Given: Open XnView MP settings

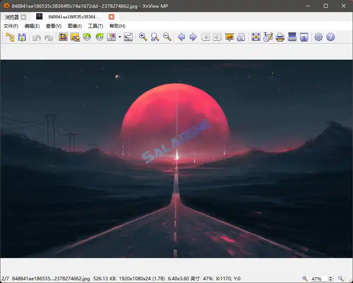Looking at the screenshot, I should click(x=318, y=37).
